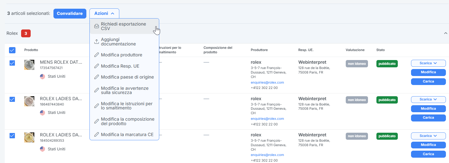Choose Modifica le istruzioni per lo smaltimento
The image size is (449, 163).
click(124, 106)
